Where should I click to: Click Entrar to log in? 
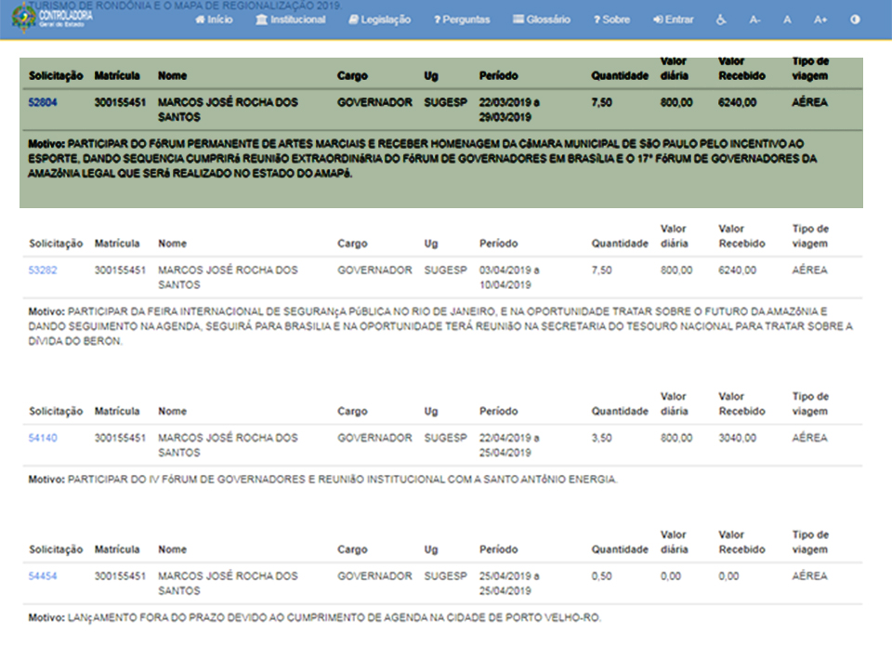(x=674, y=20)
